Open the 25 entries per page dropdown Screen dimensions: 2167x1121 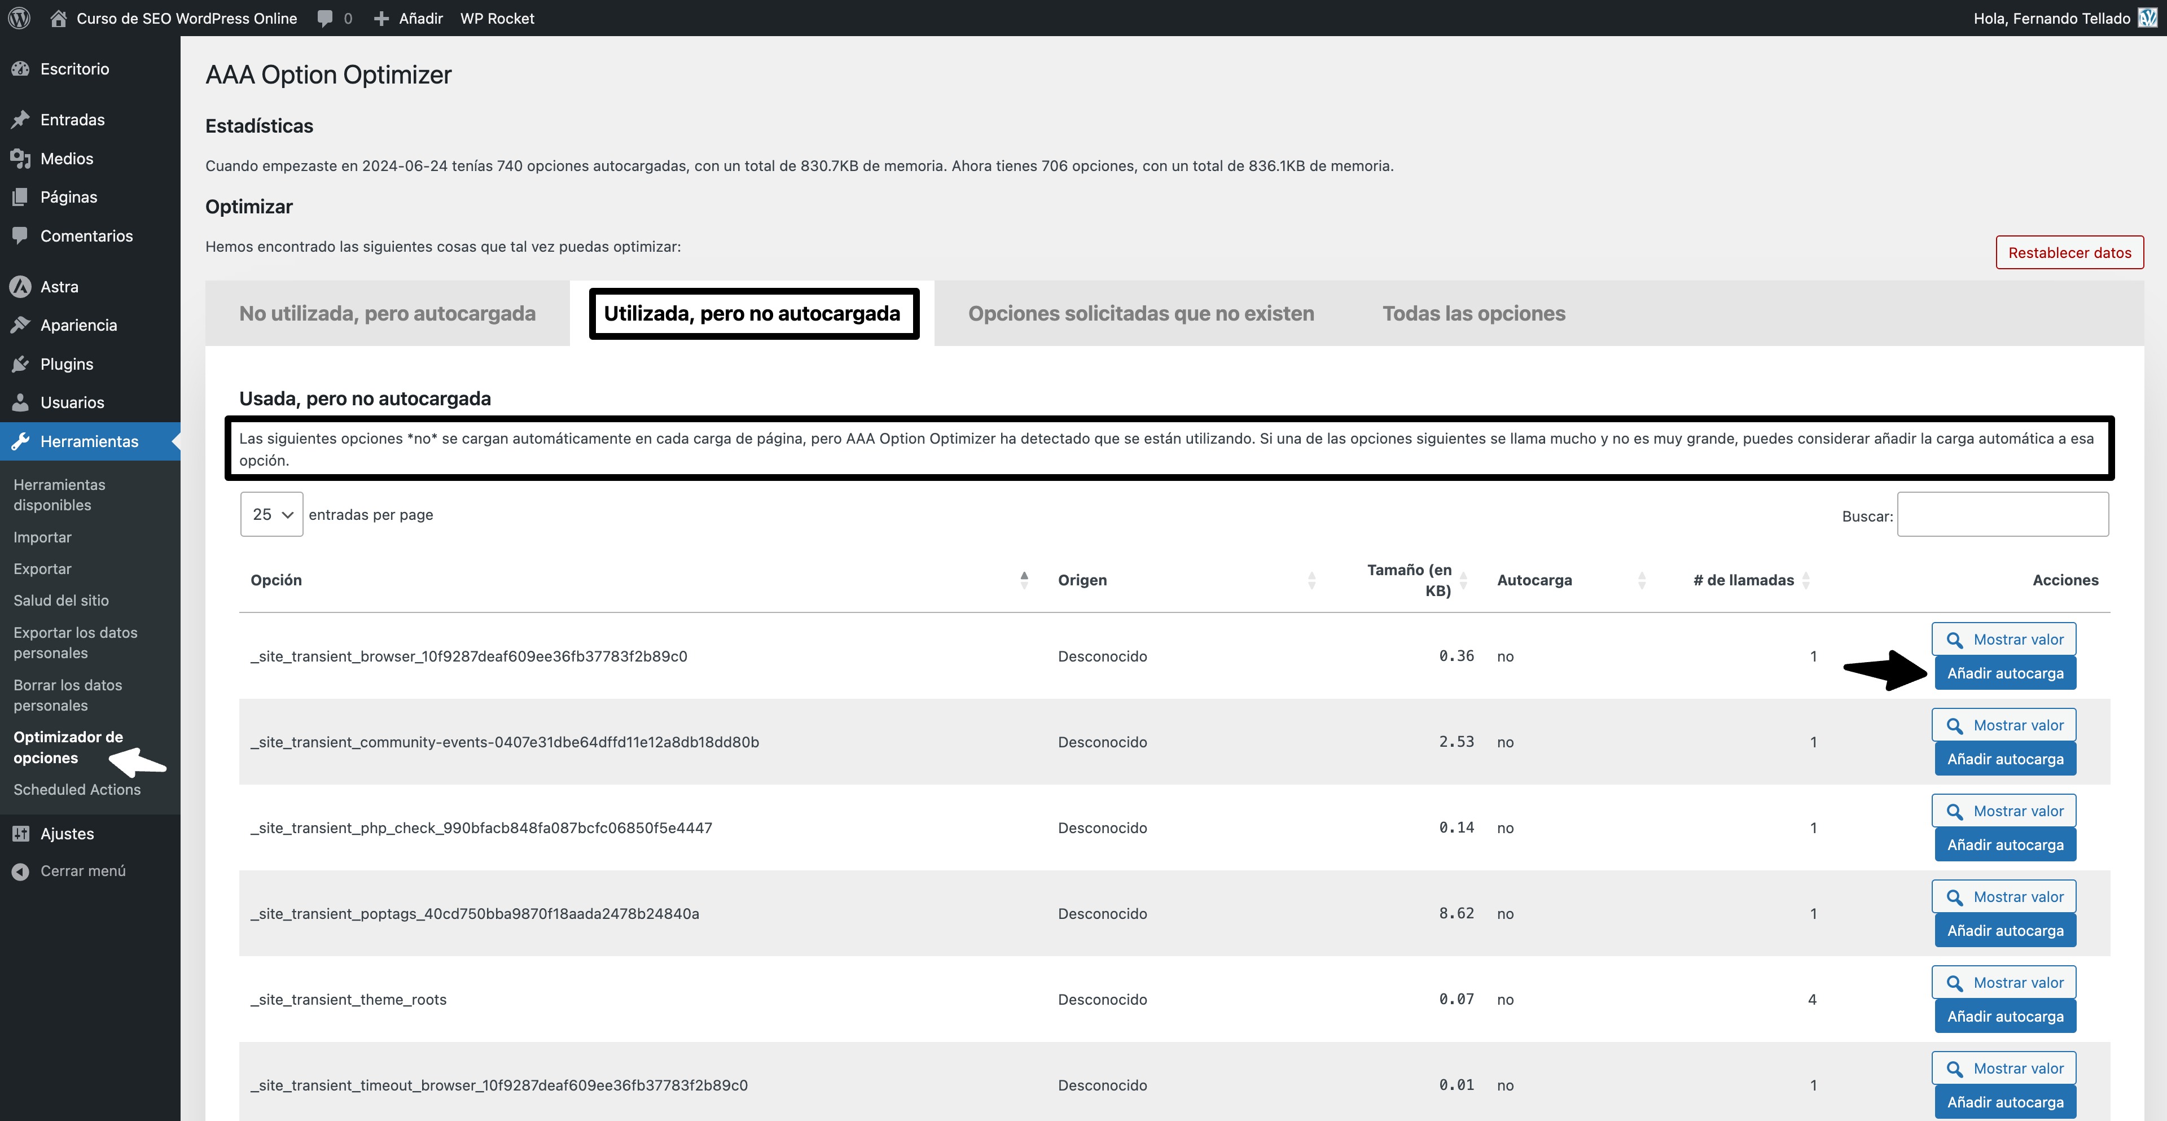click(271, 514)
